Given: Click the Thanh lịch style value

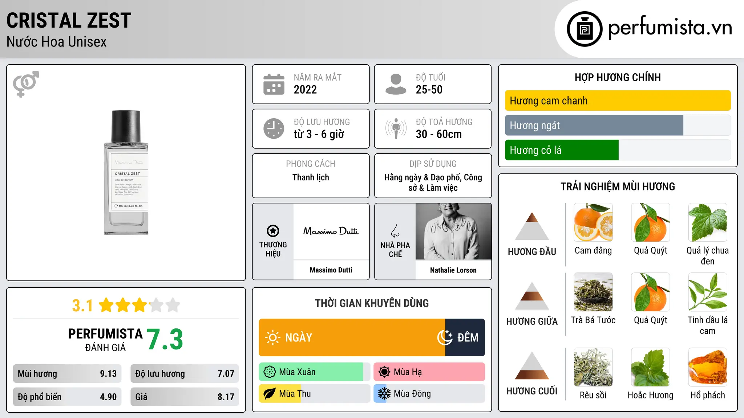Looking at the screenshot, I should tap(311, 177).
